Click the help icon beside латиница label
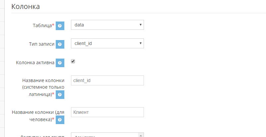The image size is (266, 137). pyautogui.click(x=60, y=95)
